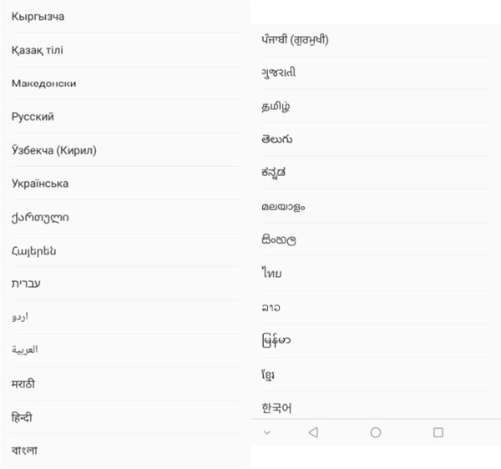Select Thai ไทย language
501x469 pixels.
point(376,273)
